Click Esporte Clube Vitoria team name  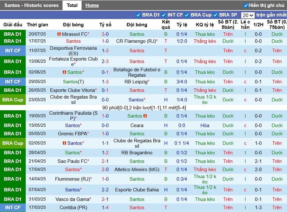click(72, 90)
